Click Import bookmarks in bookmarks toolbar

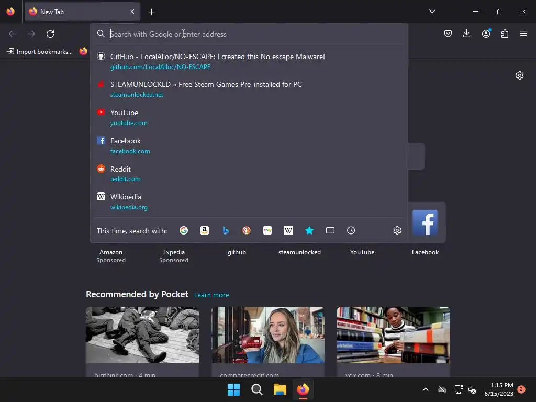click(x=40, y=52)
